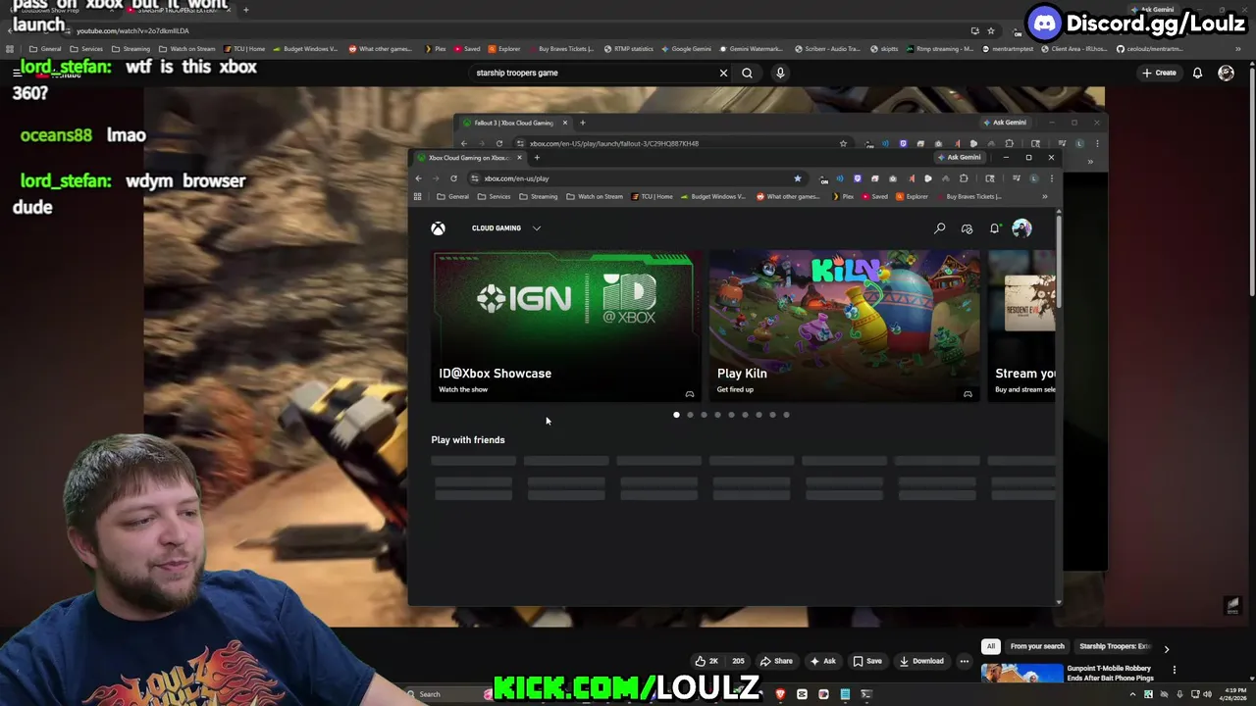Image resolution: width=1256 pixels, height=706 pixels.
Task: Open the extensions puzzle icon in front window
Action: coord(964,178)
